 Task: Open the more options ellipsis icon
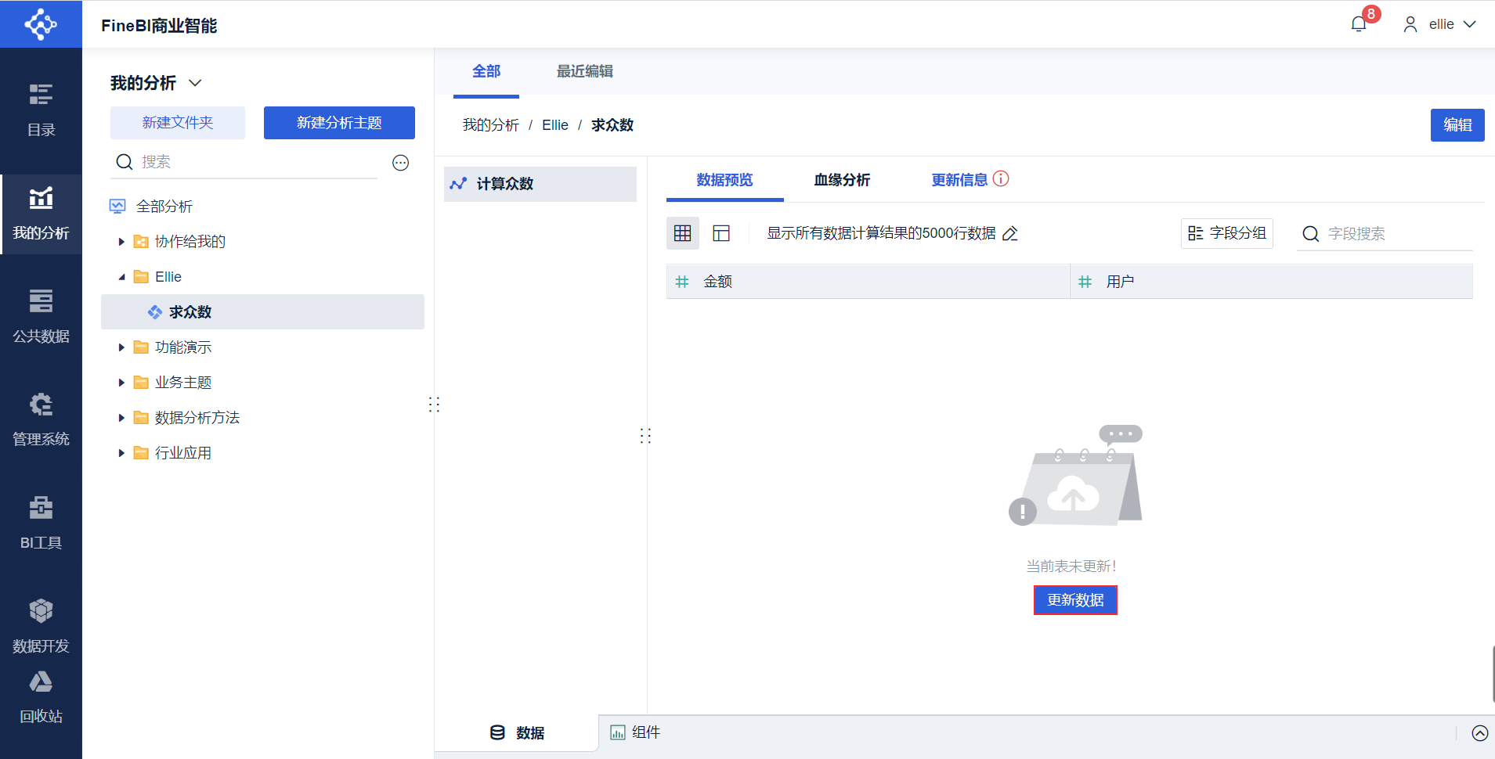click(400, 163)
